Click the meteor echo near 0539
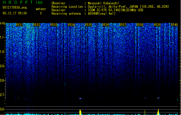 coord(159,98)
